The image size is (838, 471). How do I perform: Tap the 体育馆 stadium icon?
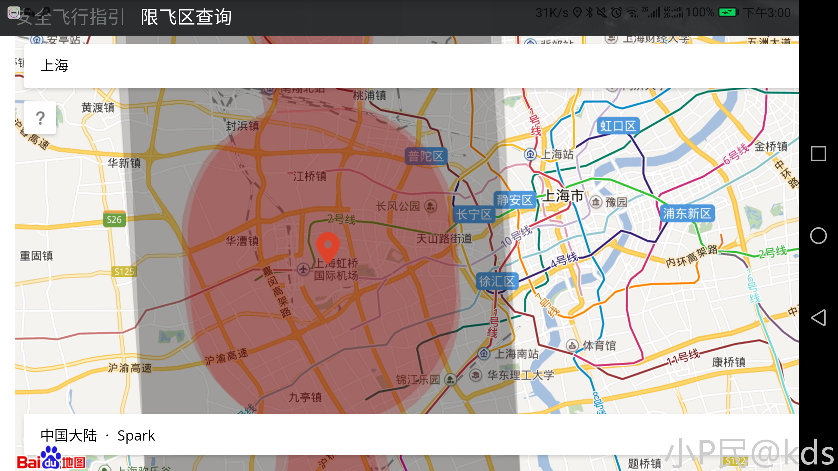coord(572,345)
